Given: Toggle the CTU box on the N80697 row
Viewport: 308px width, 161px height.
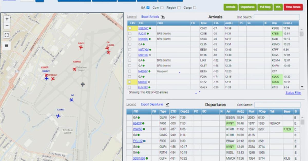Looking at the screenshot, I should coord(130,82).
